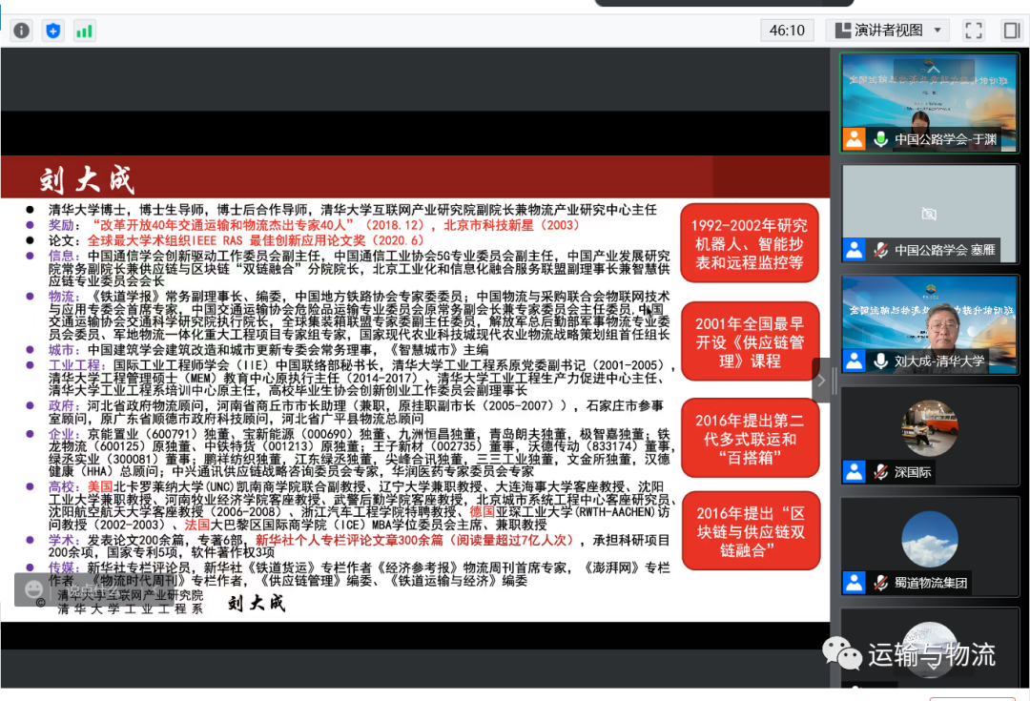1030x701 pixels.
Task: Select 刘大成-清华大学 video thumbnail
Action: point(929,324)
